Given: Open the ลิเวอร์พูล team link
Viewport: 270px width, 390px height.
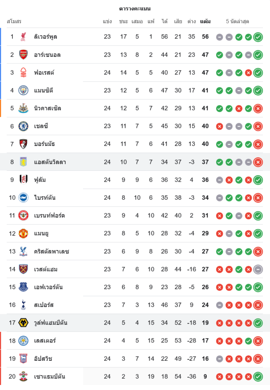Looking at the screenshot, I should click(46, 37).
